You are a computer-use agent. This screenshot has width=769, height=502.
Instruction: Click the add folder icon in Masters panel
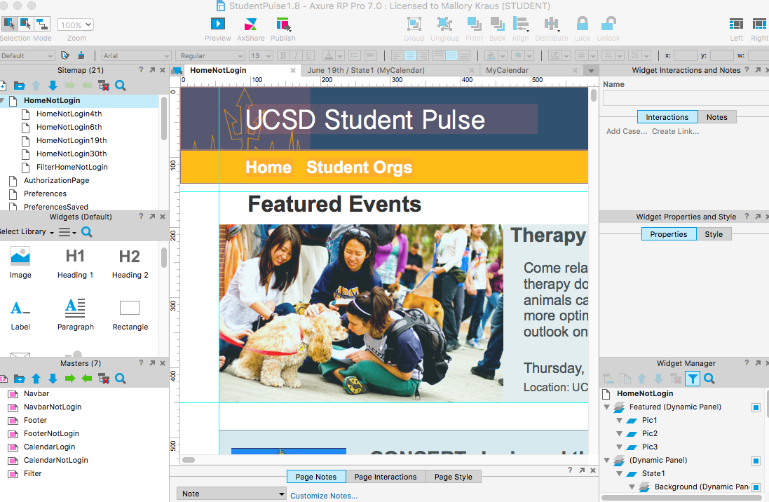tap(19, 379)
